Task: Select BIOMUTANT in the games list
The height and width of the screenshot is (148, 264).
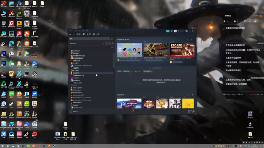Action: pos(77,90)
